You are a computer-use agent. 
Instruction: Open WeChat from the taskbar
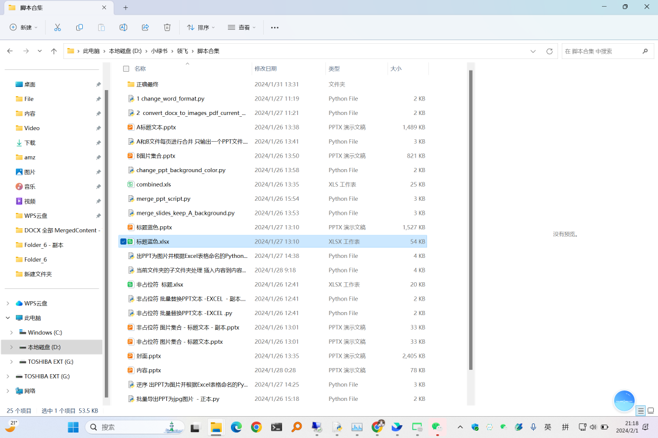pyautogui.click(x=437, y=427)
